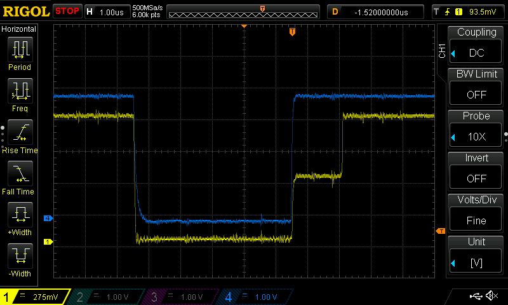Click the orange trigger level marker
This screenshot has width=508, height=305.
(x=439, y=231)
